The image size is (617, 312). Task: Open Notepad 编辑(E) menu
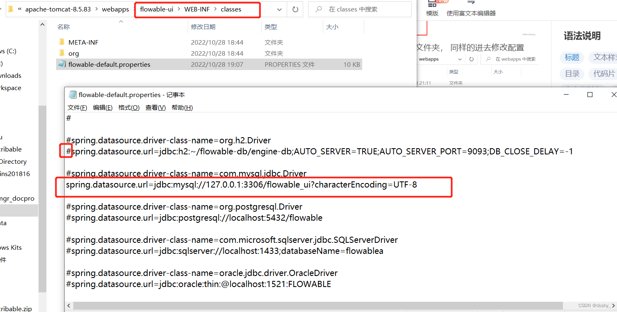point(103,107)
